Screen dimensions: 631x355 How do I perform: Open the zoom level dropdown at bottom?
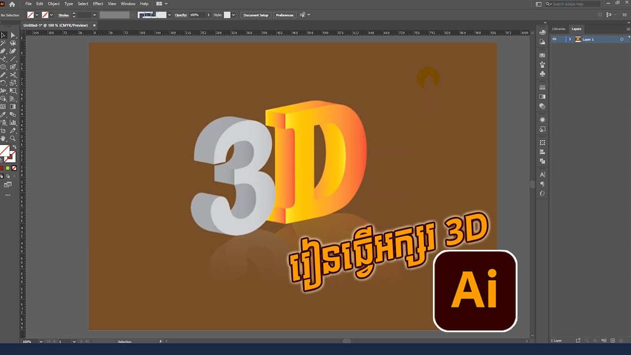coord(41,341)
